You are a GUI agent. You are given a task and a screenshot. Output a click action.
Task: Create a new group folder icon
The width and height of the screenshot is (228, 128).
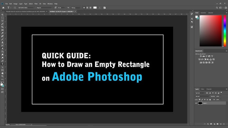217,124
